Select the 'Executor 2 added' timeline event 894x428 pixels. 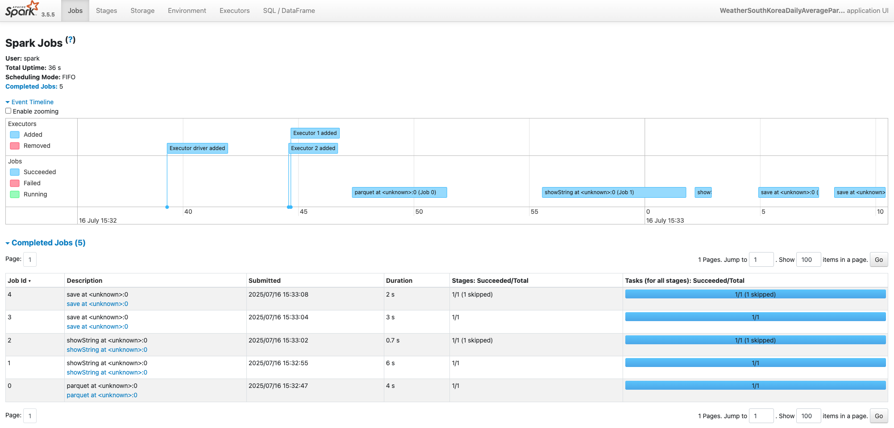point(313,148)
